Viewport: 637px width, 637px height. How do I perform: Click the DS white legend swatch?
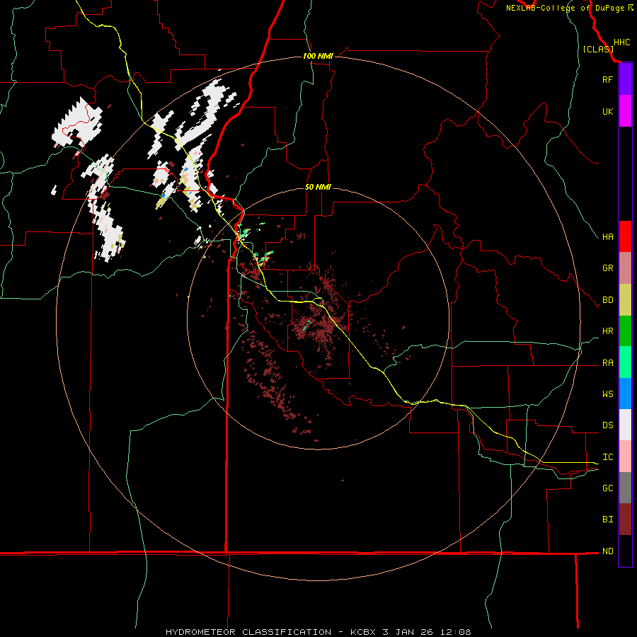pyautogui.click(x=625, y=425)
